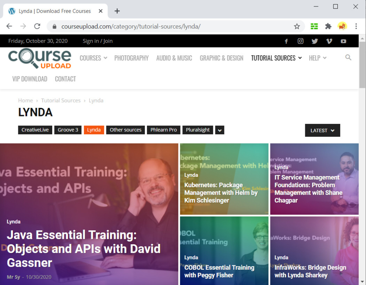The image size is (366, 285).
Task: Click the WordPress favicon on the tab
Action: (12, 11)
